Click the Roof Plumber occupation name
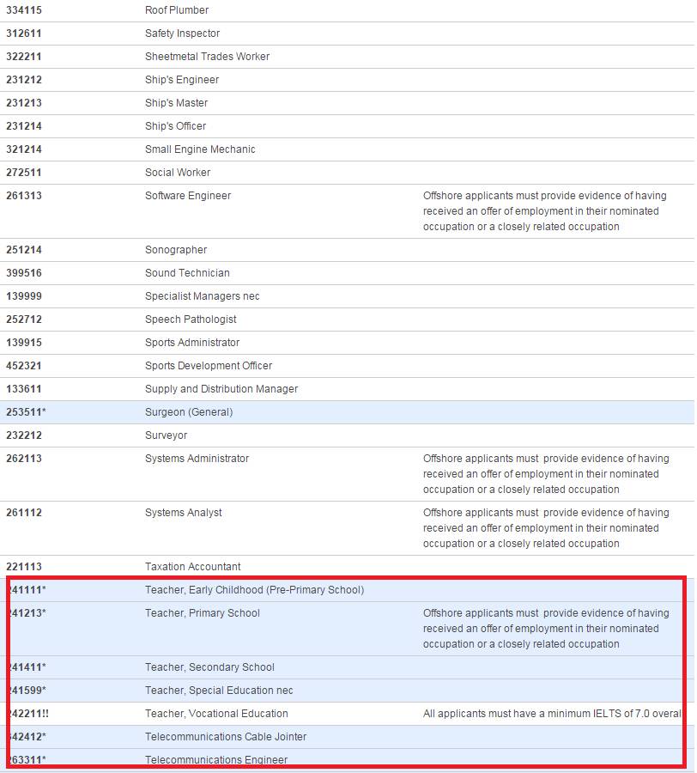Image resolution: width=697 pixels, height=773 pixels. pyautogui.click(x=177, y=10)
